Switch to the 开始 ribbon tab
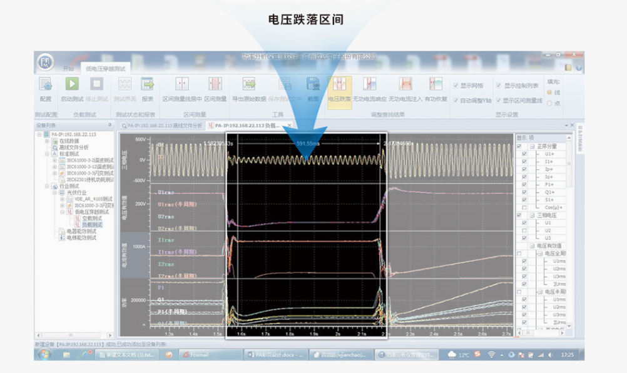 [68, 67]
